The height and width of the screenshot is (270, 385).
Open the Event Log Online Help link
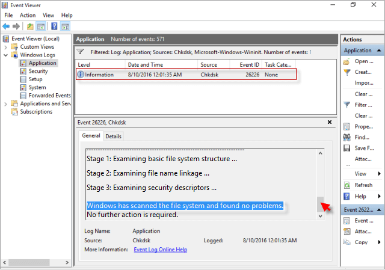160,249
